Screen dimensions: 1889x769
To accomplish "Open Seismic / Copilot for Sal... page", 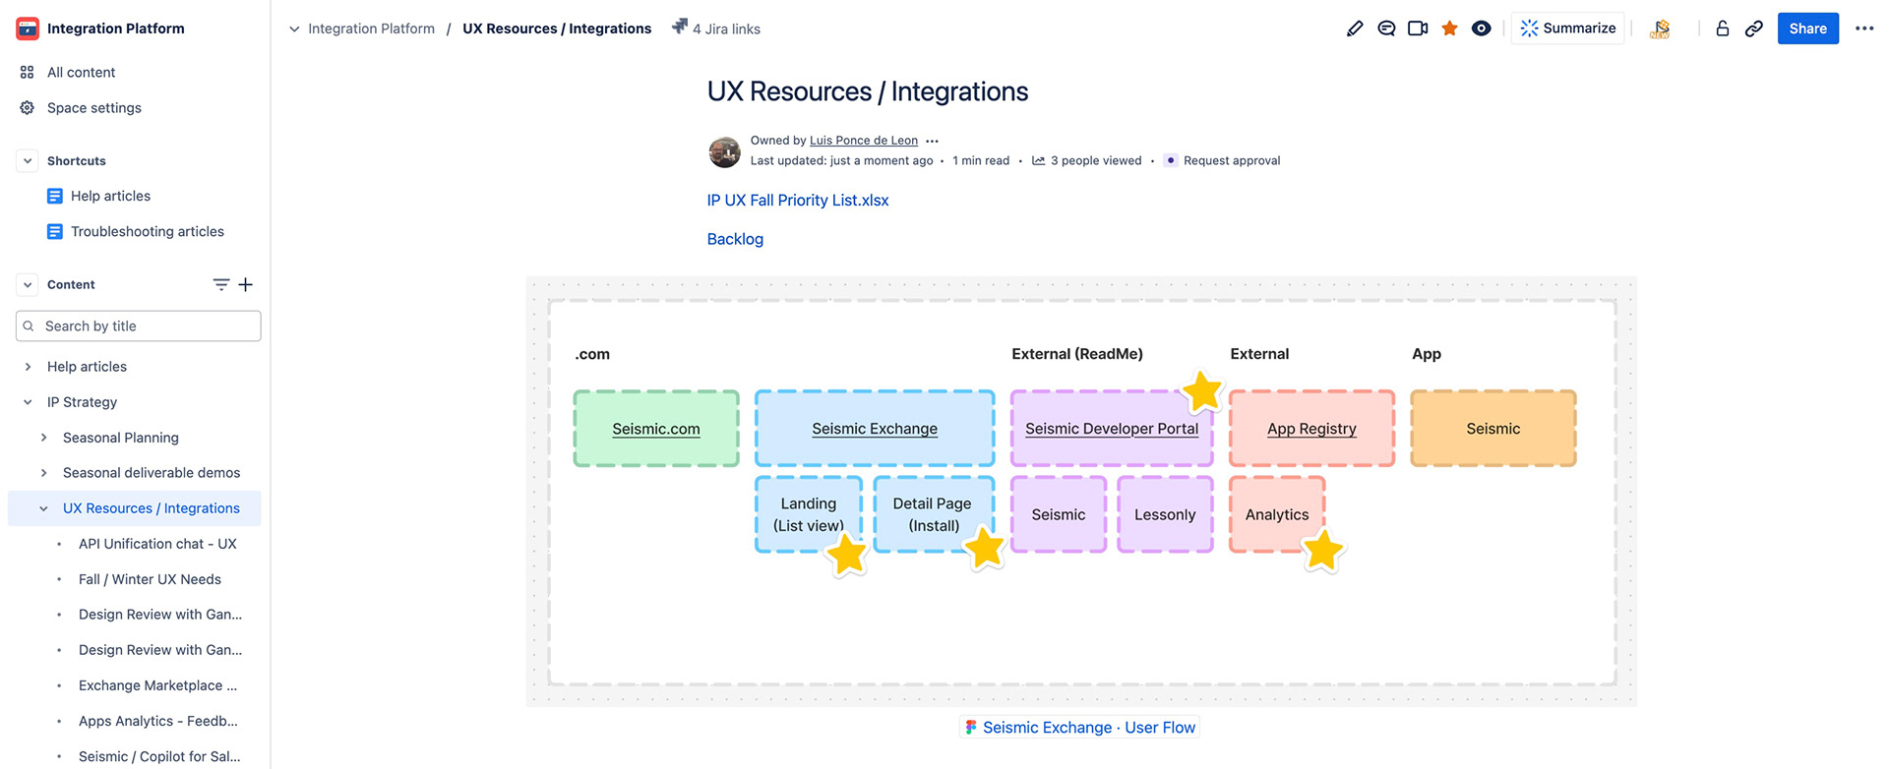I will pos(159,755).
